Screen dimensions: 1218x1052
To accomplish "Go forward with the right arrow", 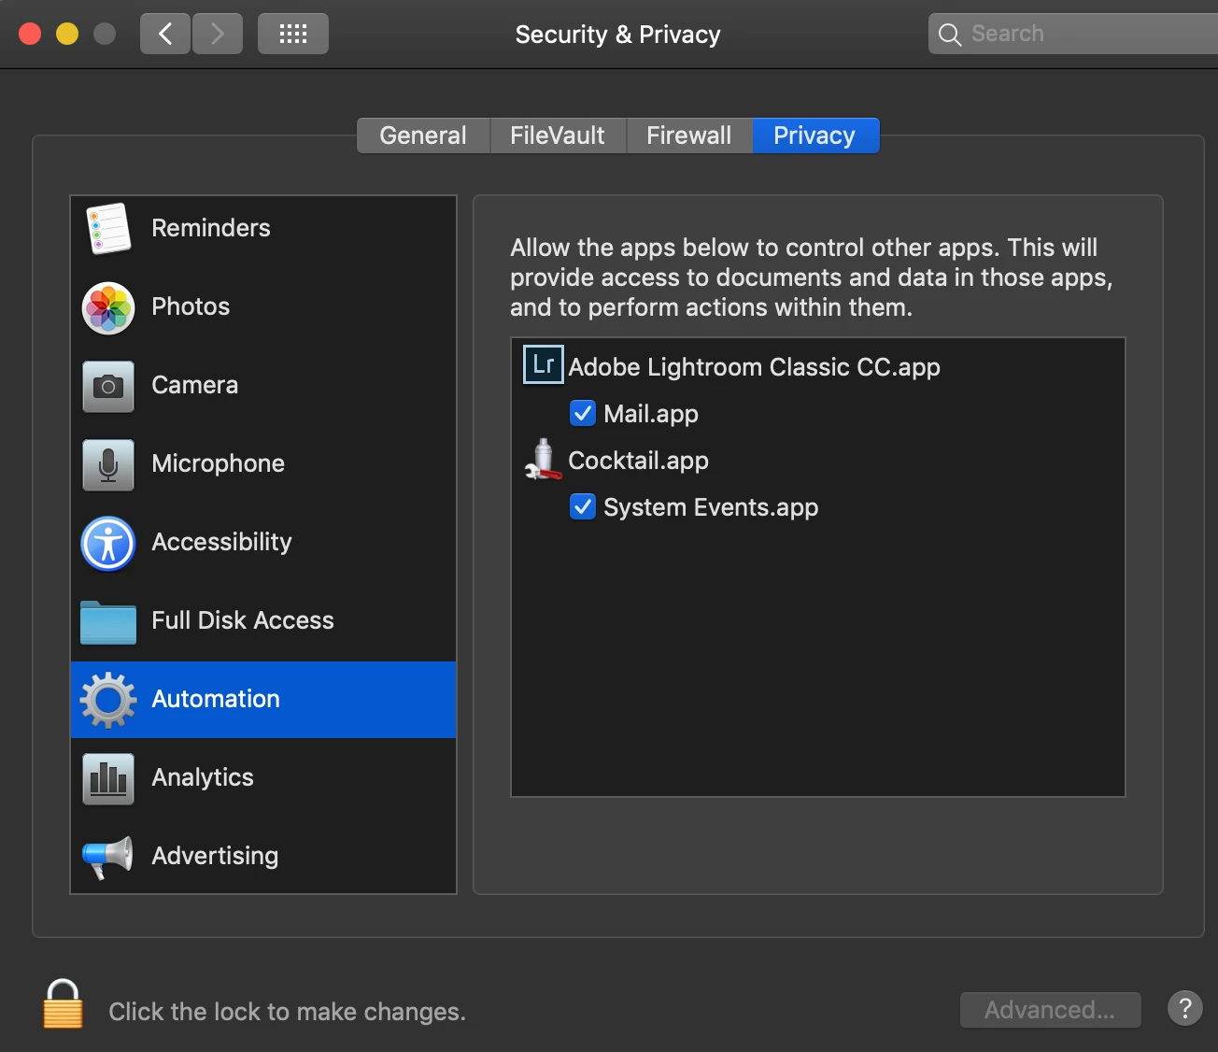I will pyautogui.click(x=218, y=34).
